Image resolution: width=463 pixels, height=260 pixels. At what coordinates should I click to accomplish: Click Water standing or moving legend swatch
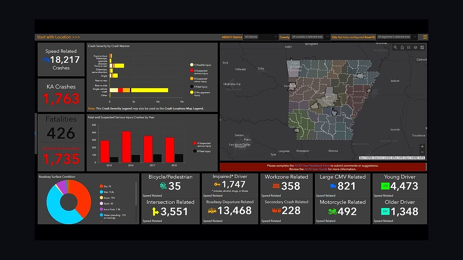(101, 215)
